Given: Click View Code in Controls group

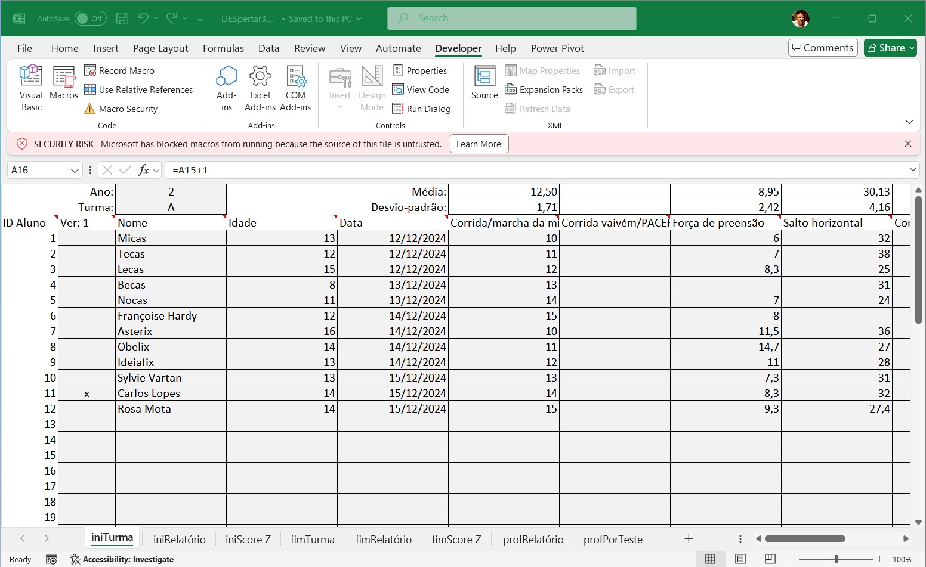Looking at the screenshot, I should pyautogui.click(x=421, y=89).
